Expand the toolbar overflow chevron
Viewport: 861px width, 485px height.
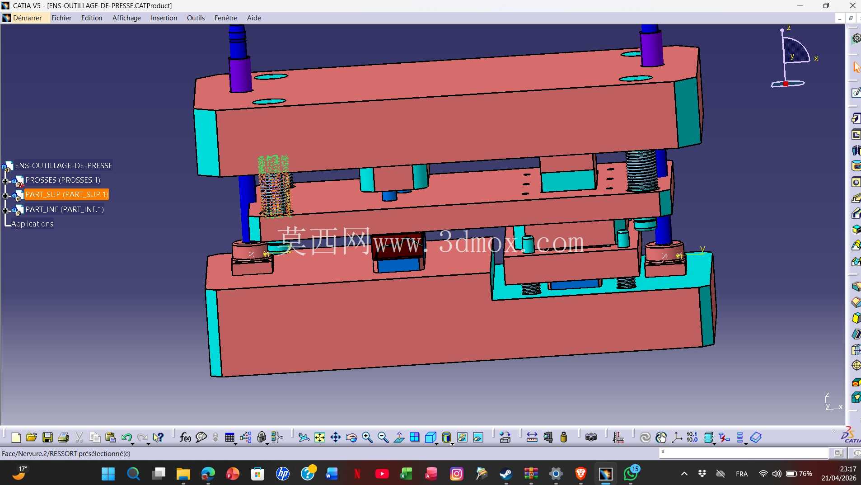coord(833,432)
